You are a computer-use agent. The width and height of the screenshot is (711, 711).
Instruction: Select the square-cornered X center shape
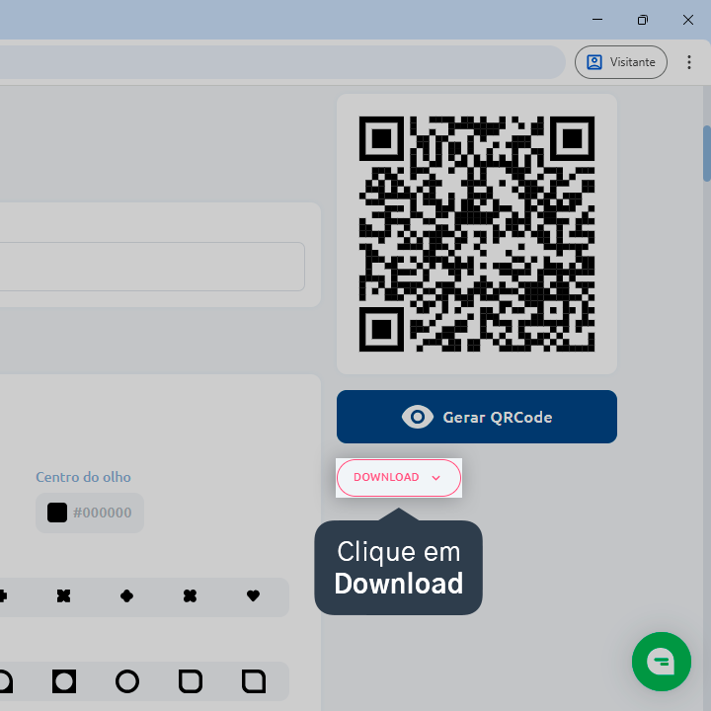click(x=63, y=595)
